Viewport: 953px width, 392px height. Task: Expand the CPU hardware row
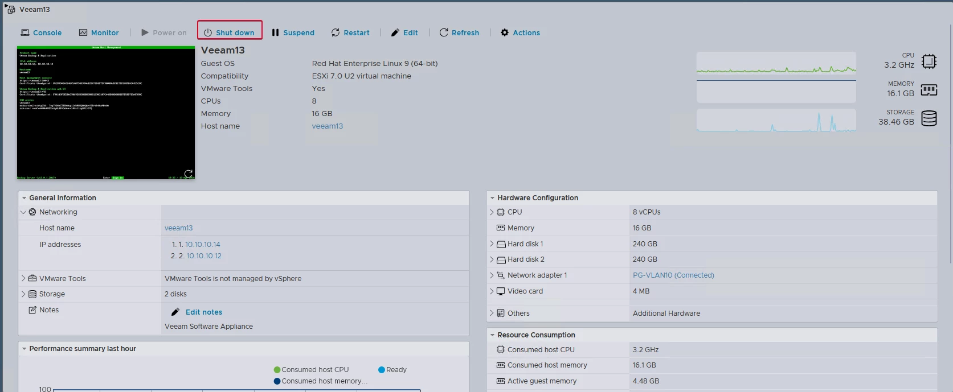pos(492,212)
